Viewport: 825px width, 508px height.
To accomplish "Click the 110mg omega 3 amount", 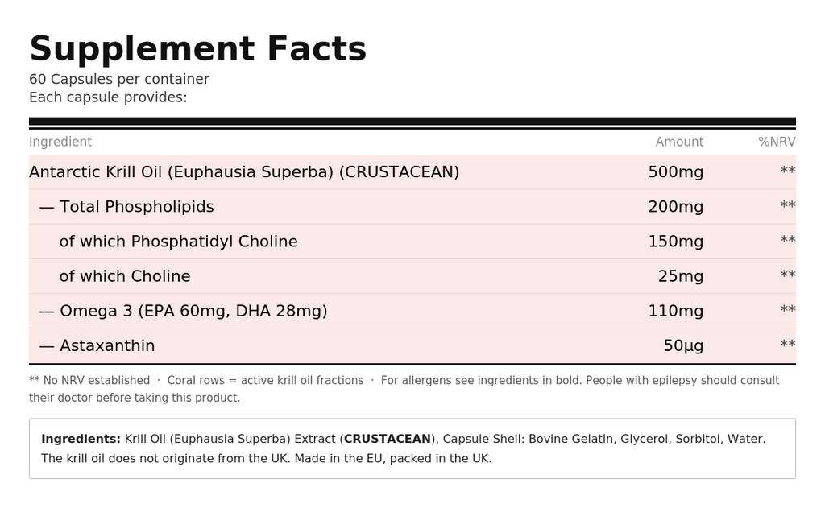I will pos(675,311).
